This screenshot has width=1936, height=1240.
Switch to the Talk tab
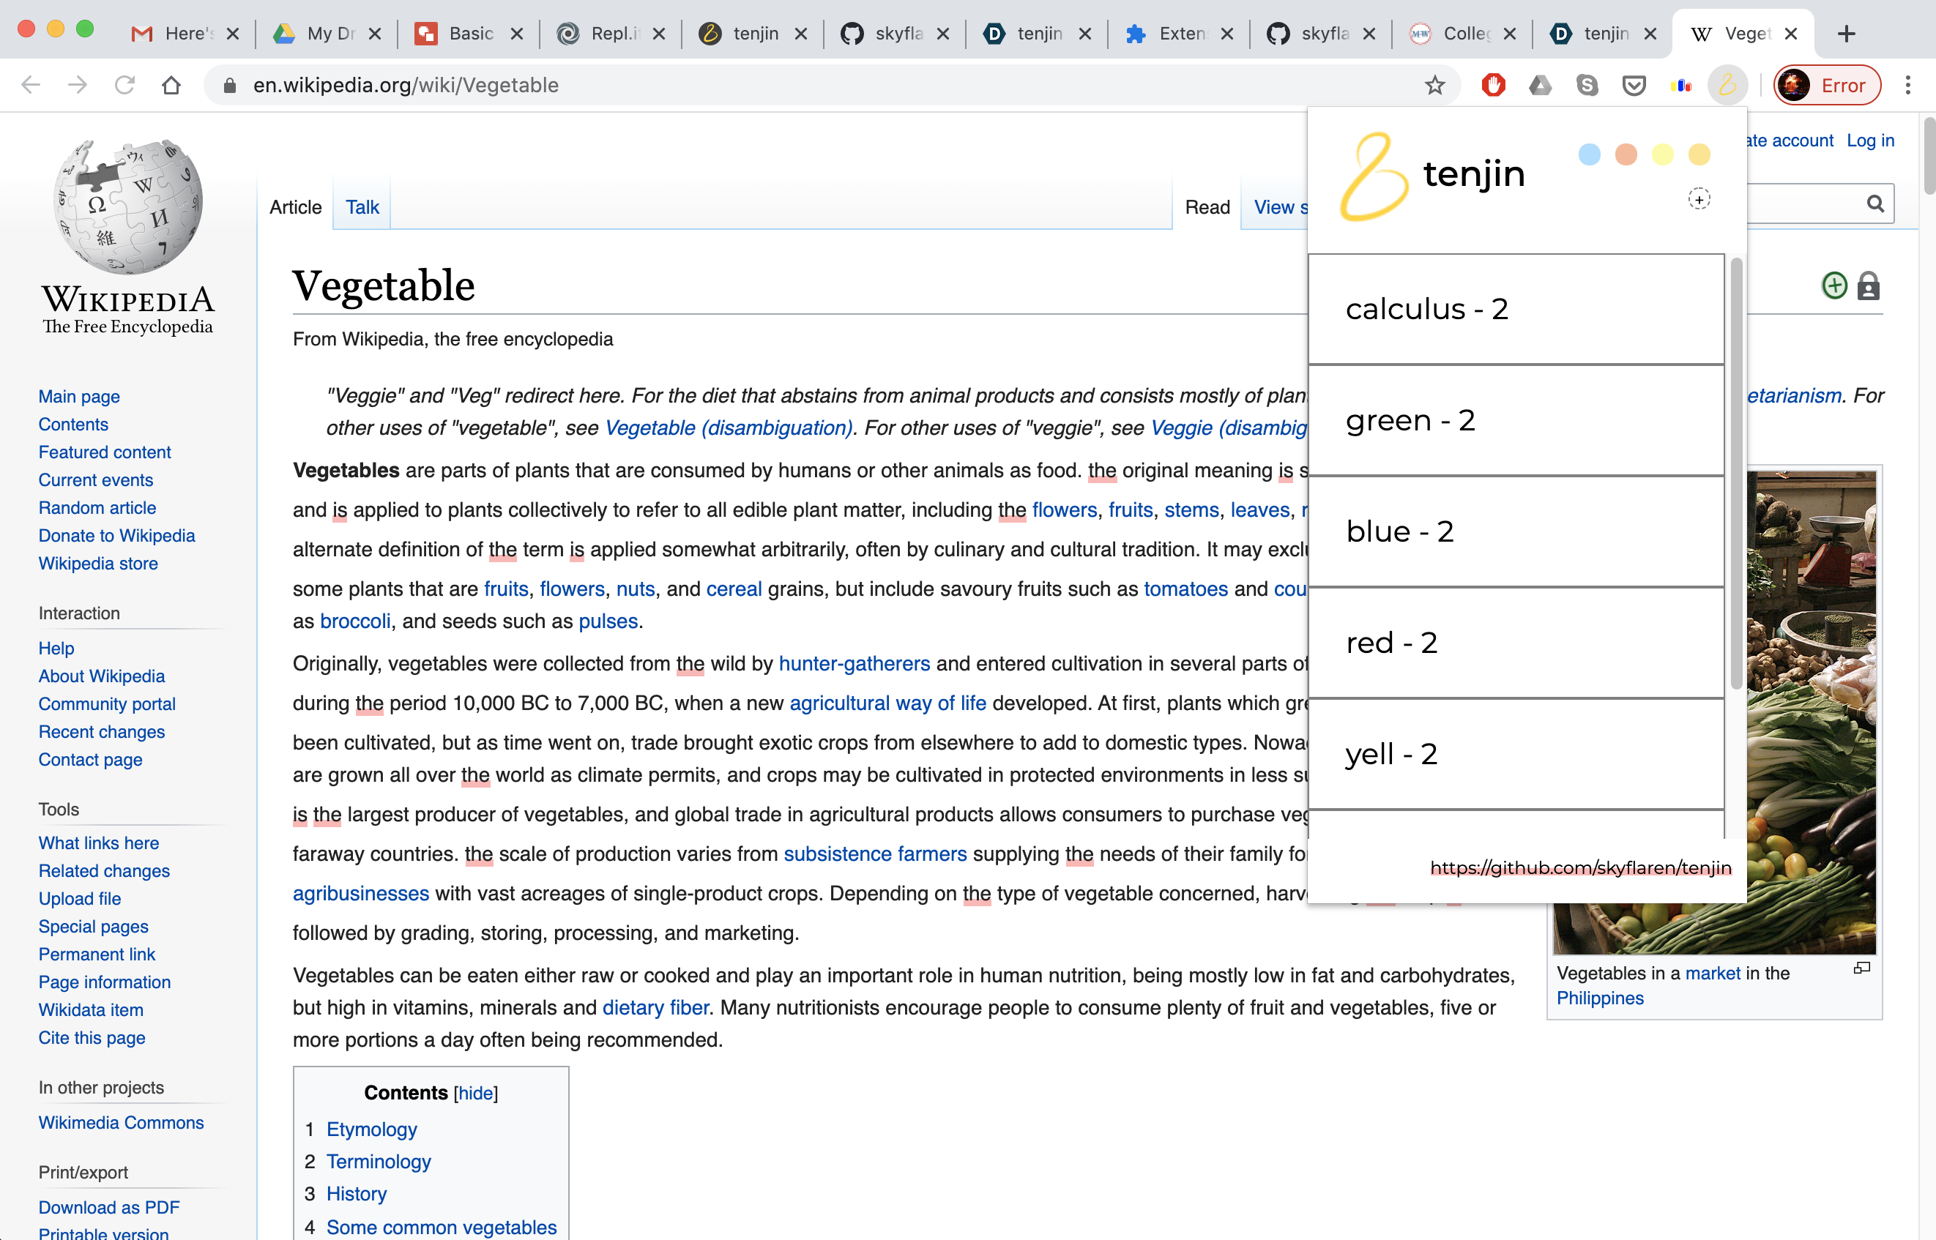click(x=362, y=207)
